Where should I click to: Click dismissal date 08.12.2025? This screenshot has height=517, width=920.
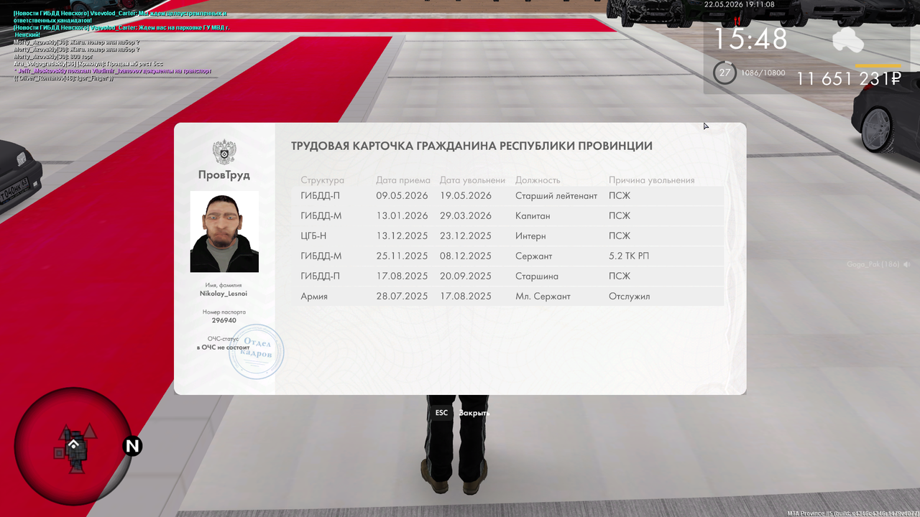point(466,256)
